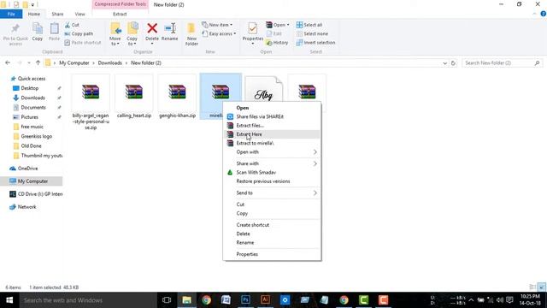Screen dimensions: 547x308
Task: Choose Create shortcut in context menu
Action: [x=272, y=225]
